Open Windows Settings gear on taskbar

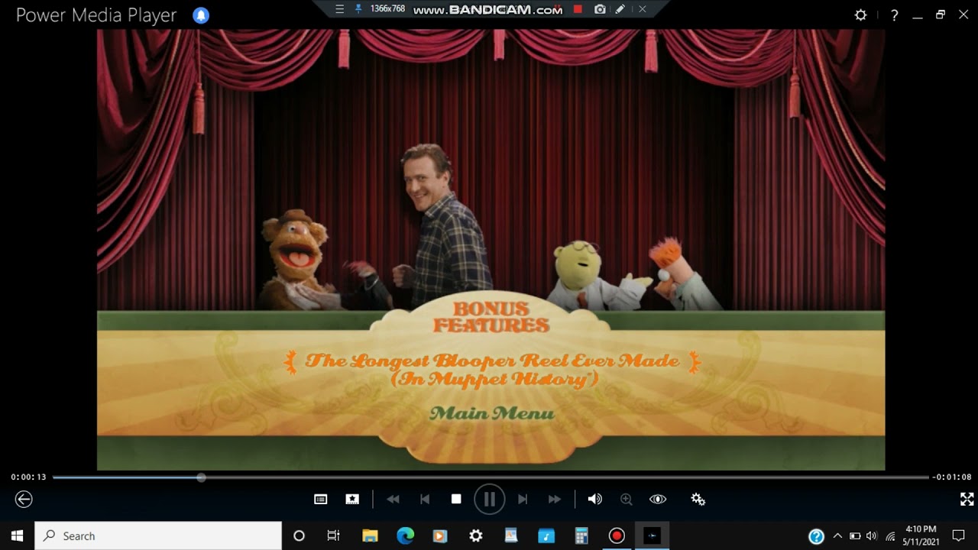[475, 535]
